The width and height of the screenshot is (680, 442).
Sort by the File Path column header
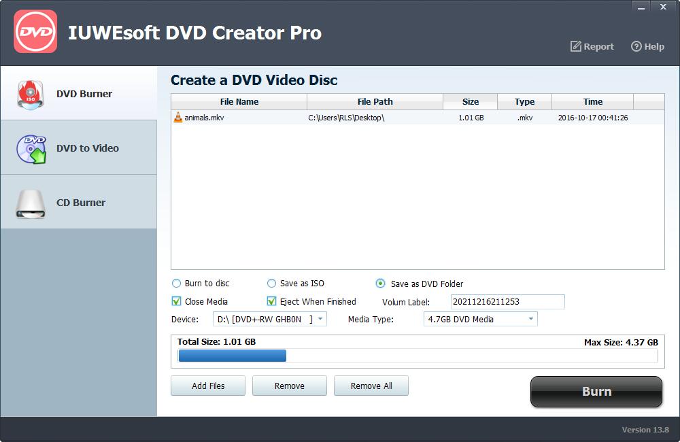coord(375,101)
